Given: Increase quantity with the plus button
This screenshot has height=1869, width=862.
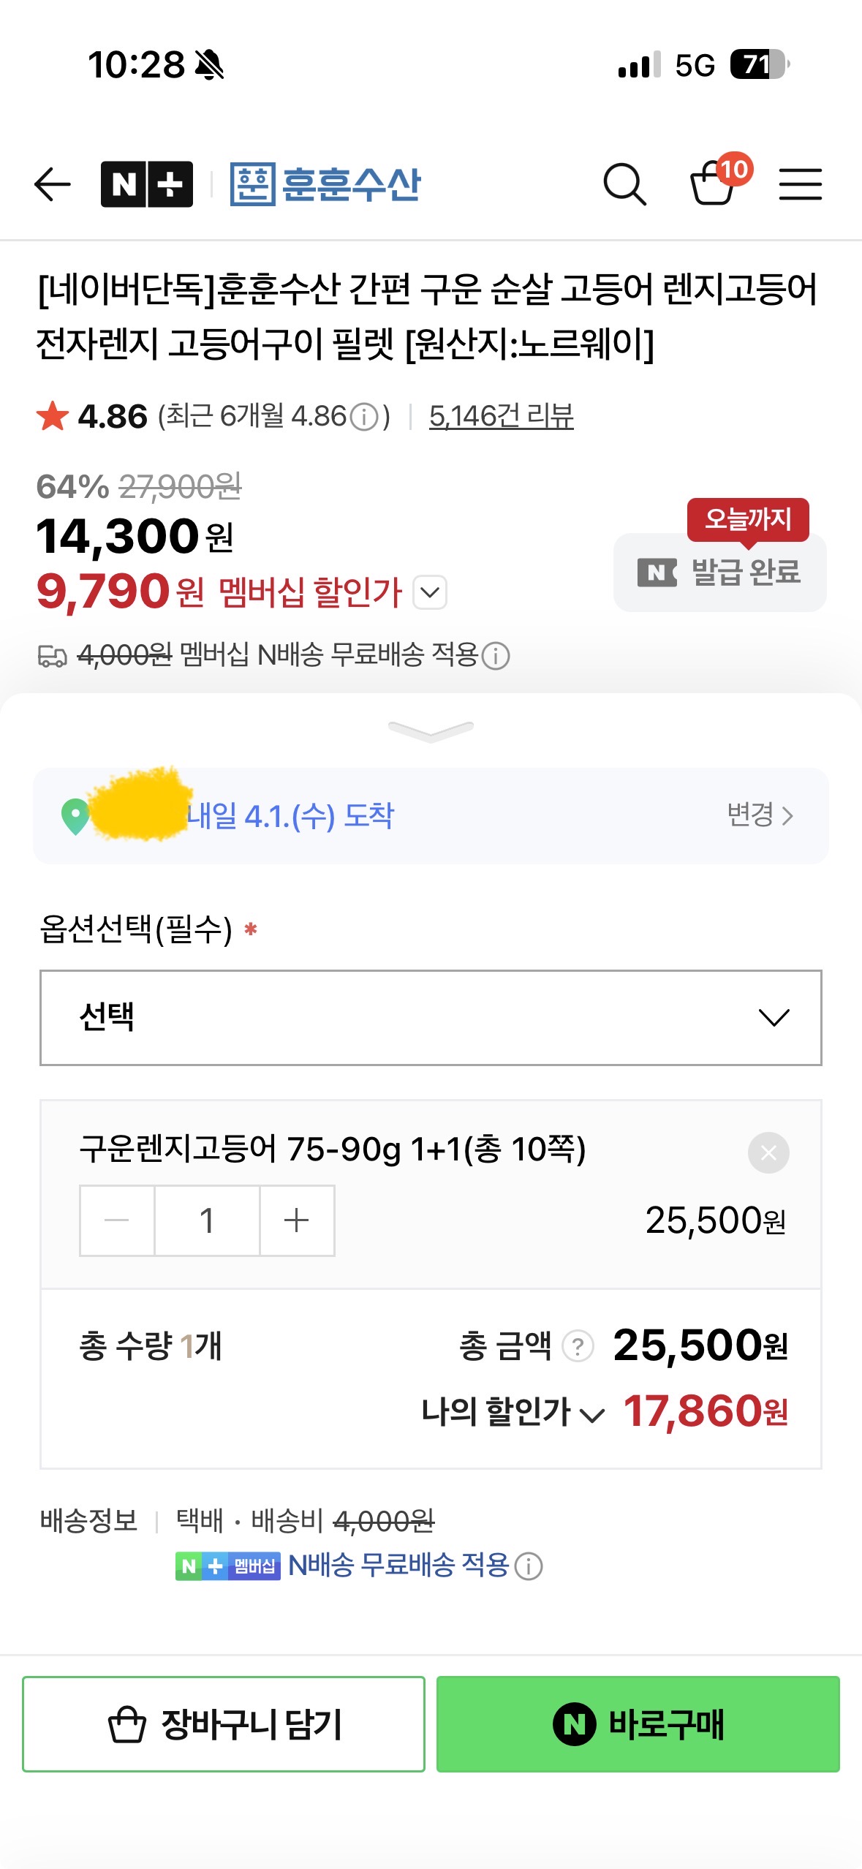Looking at the screenshot, I should click(297, 1220).
